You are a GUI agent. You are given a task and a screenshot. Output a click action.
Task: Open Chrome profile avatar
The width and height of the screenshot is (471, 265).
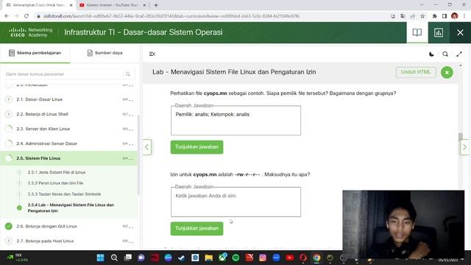pos(455,16)
